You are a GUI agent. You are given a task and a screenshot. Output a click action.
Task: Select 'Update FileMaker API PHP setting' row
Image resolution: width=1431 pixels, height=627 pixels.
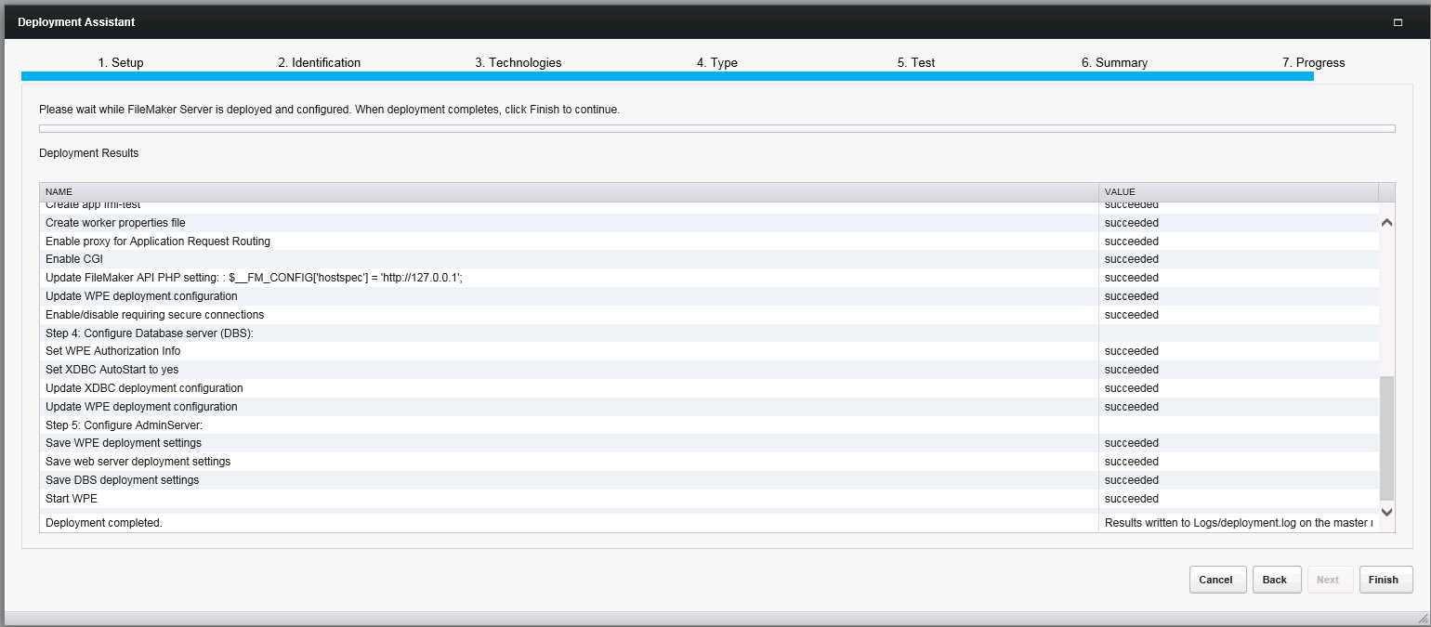710,278
